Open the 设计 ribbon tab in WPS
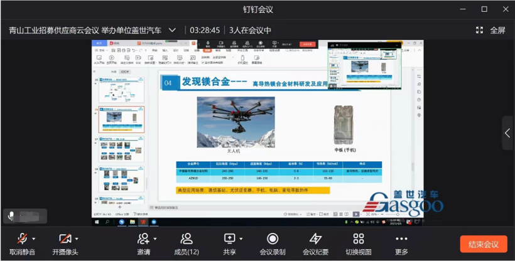Image resolution: width=515 pixels, height=261 pixels. click(175, 51)
